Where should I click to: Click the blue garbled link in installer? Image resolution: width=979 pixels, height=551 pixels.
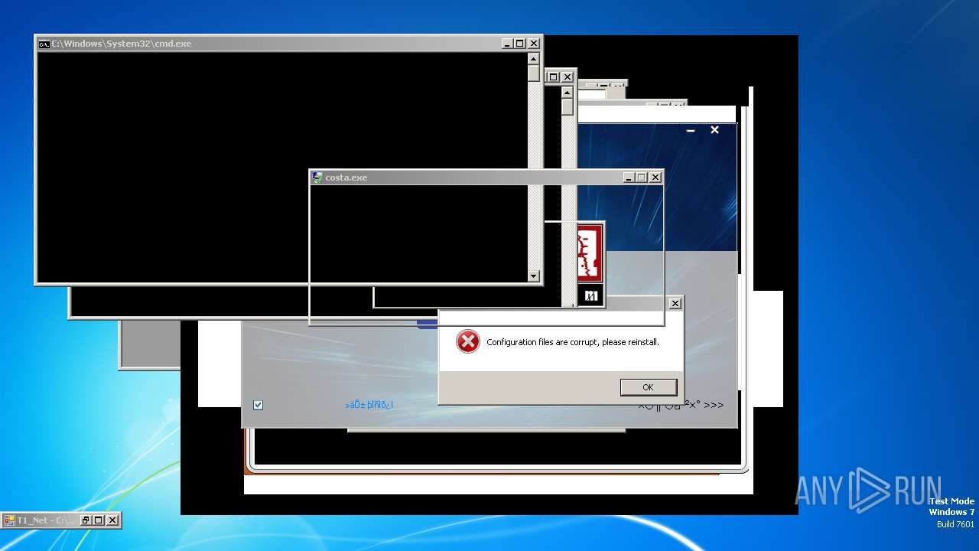[x=369, y=404]
